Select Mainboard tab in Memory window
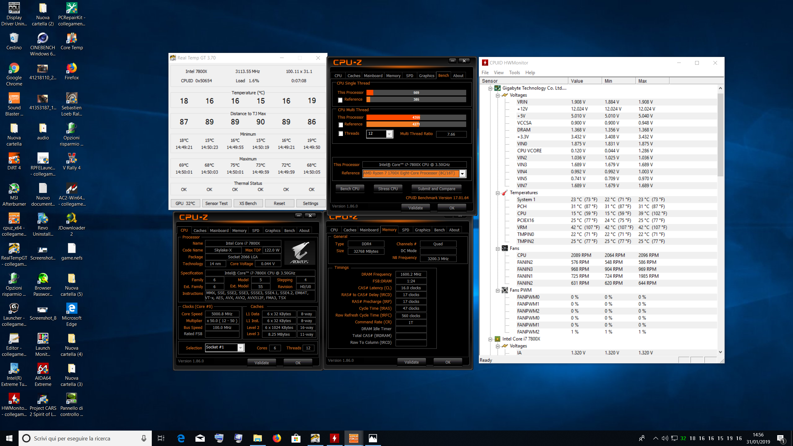Image resolution: width=793 pixels, height=446 pixels. (369, 230)
